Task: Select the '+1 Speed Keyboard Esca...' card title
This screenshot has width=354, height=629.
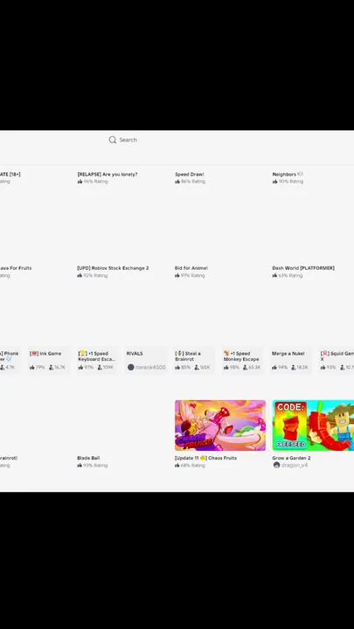Action: (97, 356)
